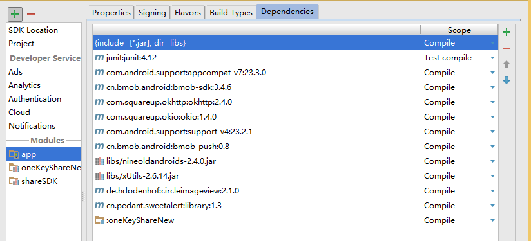Open SDK Location in sidebar
The image size is (531, 241).
(34, 30)
